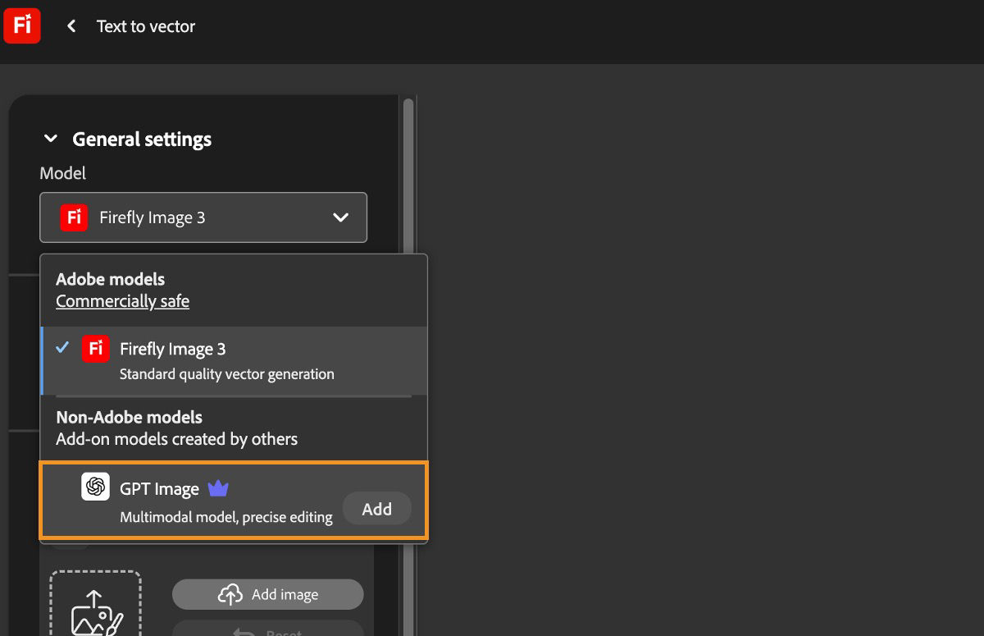Screen dimensions: 984x636
Task: Click the cloud upload icon on Add image
Action: (230, 594)
